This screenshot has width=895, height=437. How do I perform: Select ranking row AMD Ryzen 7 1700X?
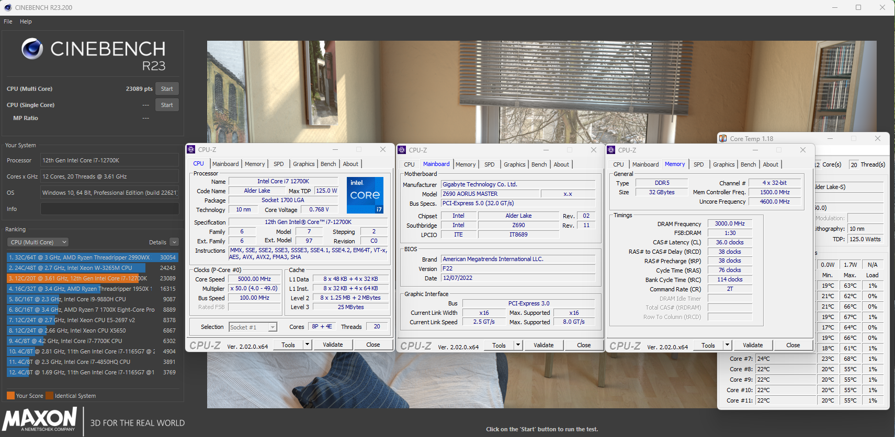pos(93,310)
